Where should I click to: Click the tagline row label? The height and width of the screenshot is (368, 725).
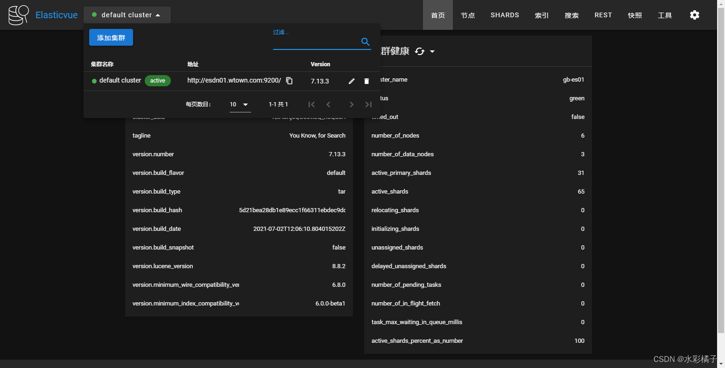tap(141, 135)
